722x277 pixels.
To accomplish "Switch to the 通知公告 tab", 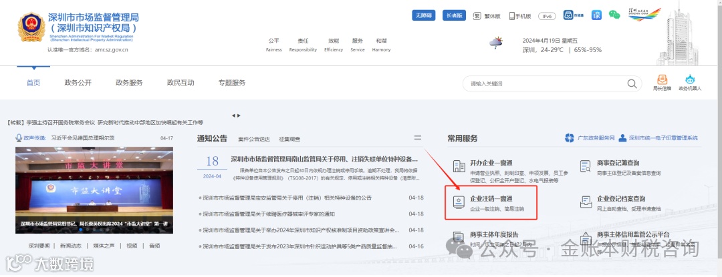I will pyautogui.click(x=212, y=138).
